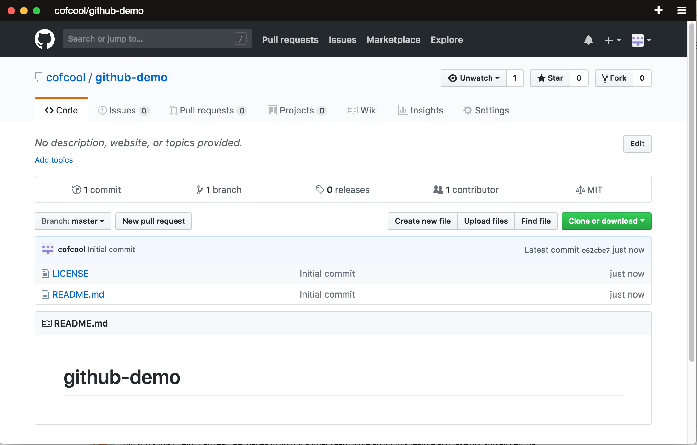Screen dimensions: 697x445
Task: Click the repository book icon beside cofcool
Action: (38, 78)
